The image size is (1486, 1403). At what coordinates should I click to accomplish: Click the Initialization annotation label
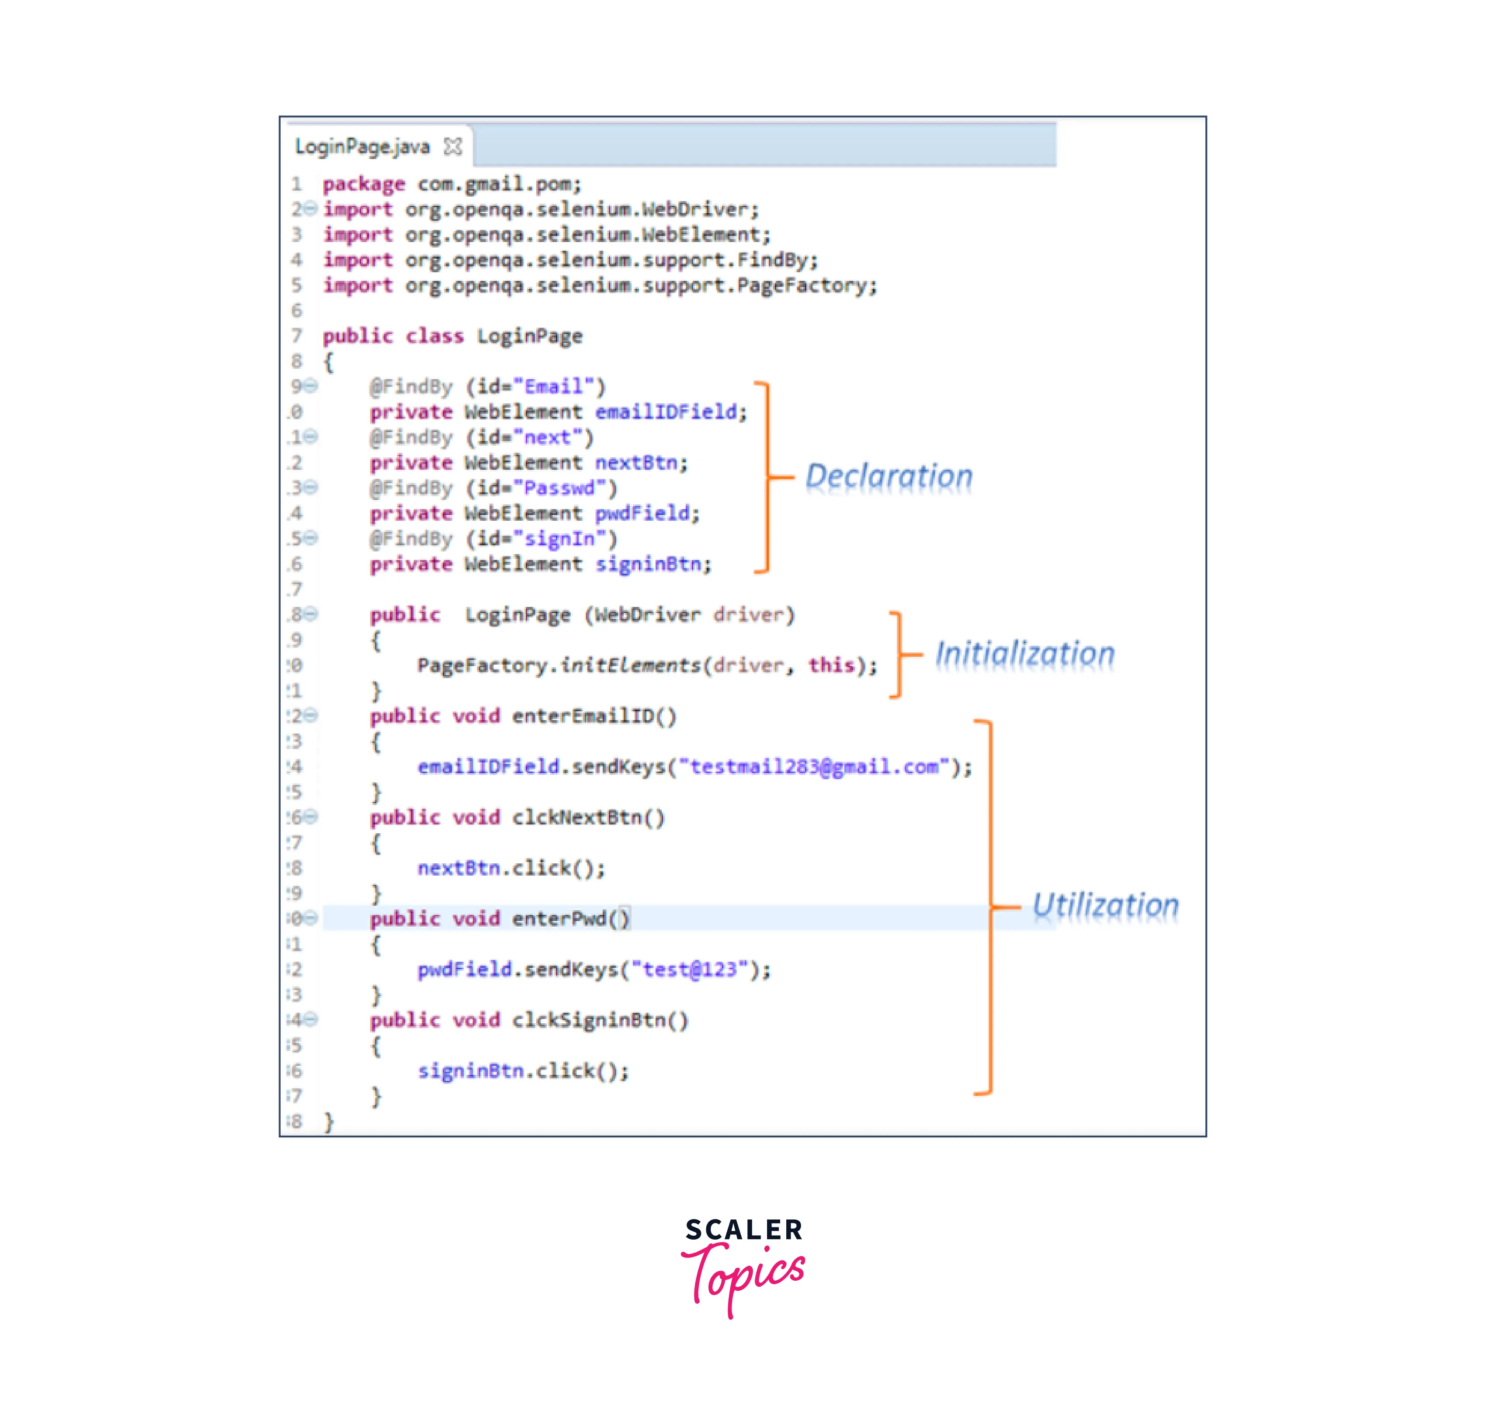click(1024, 654)
